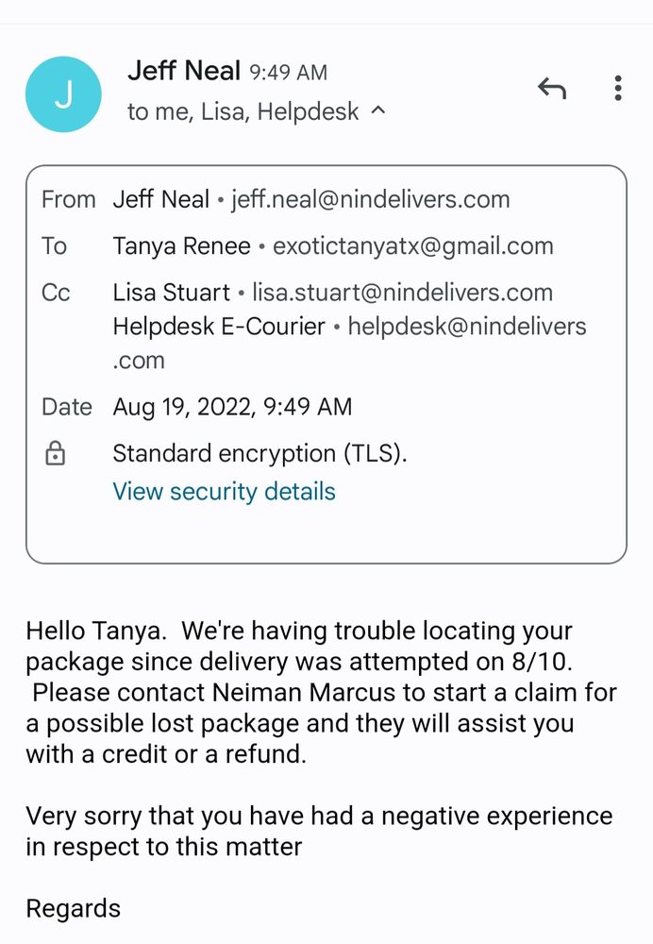Image resolution: width=653 pixels, height=944 pixels.
Task: Click the 9:49 AM timestamp beside sender
Action: [288, 72]
